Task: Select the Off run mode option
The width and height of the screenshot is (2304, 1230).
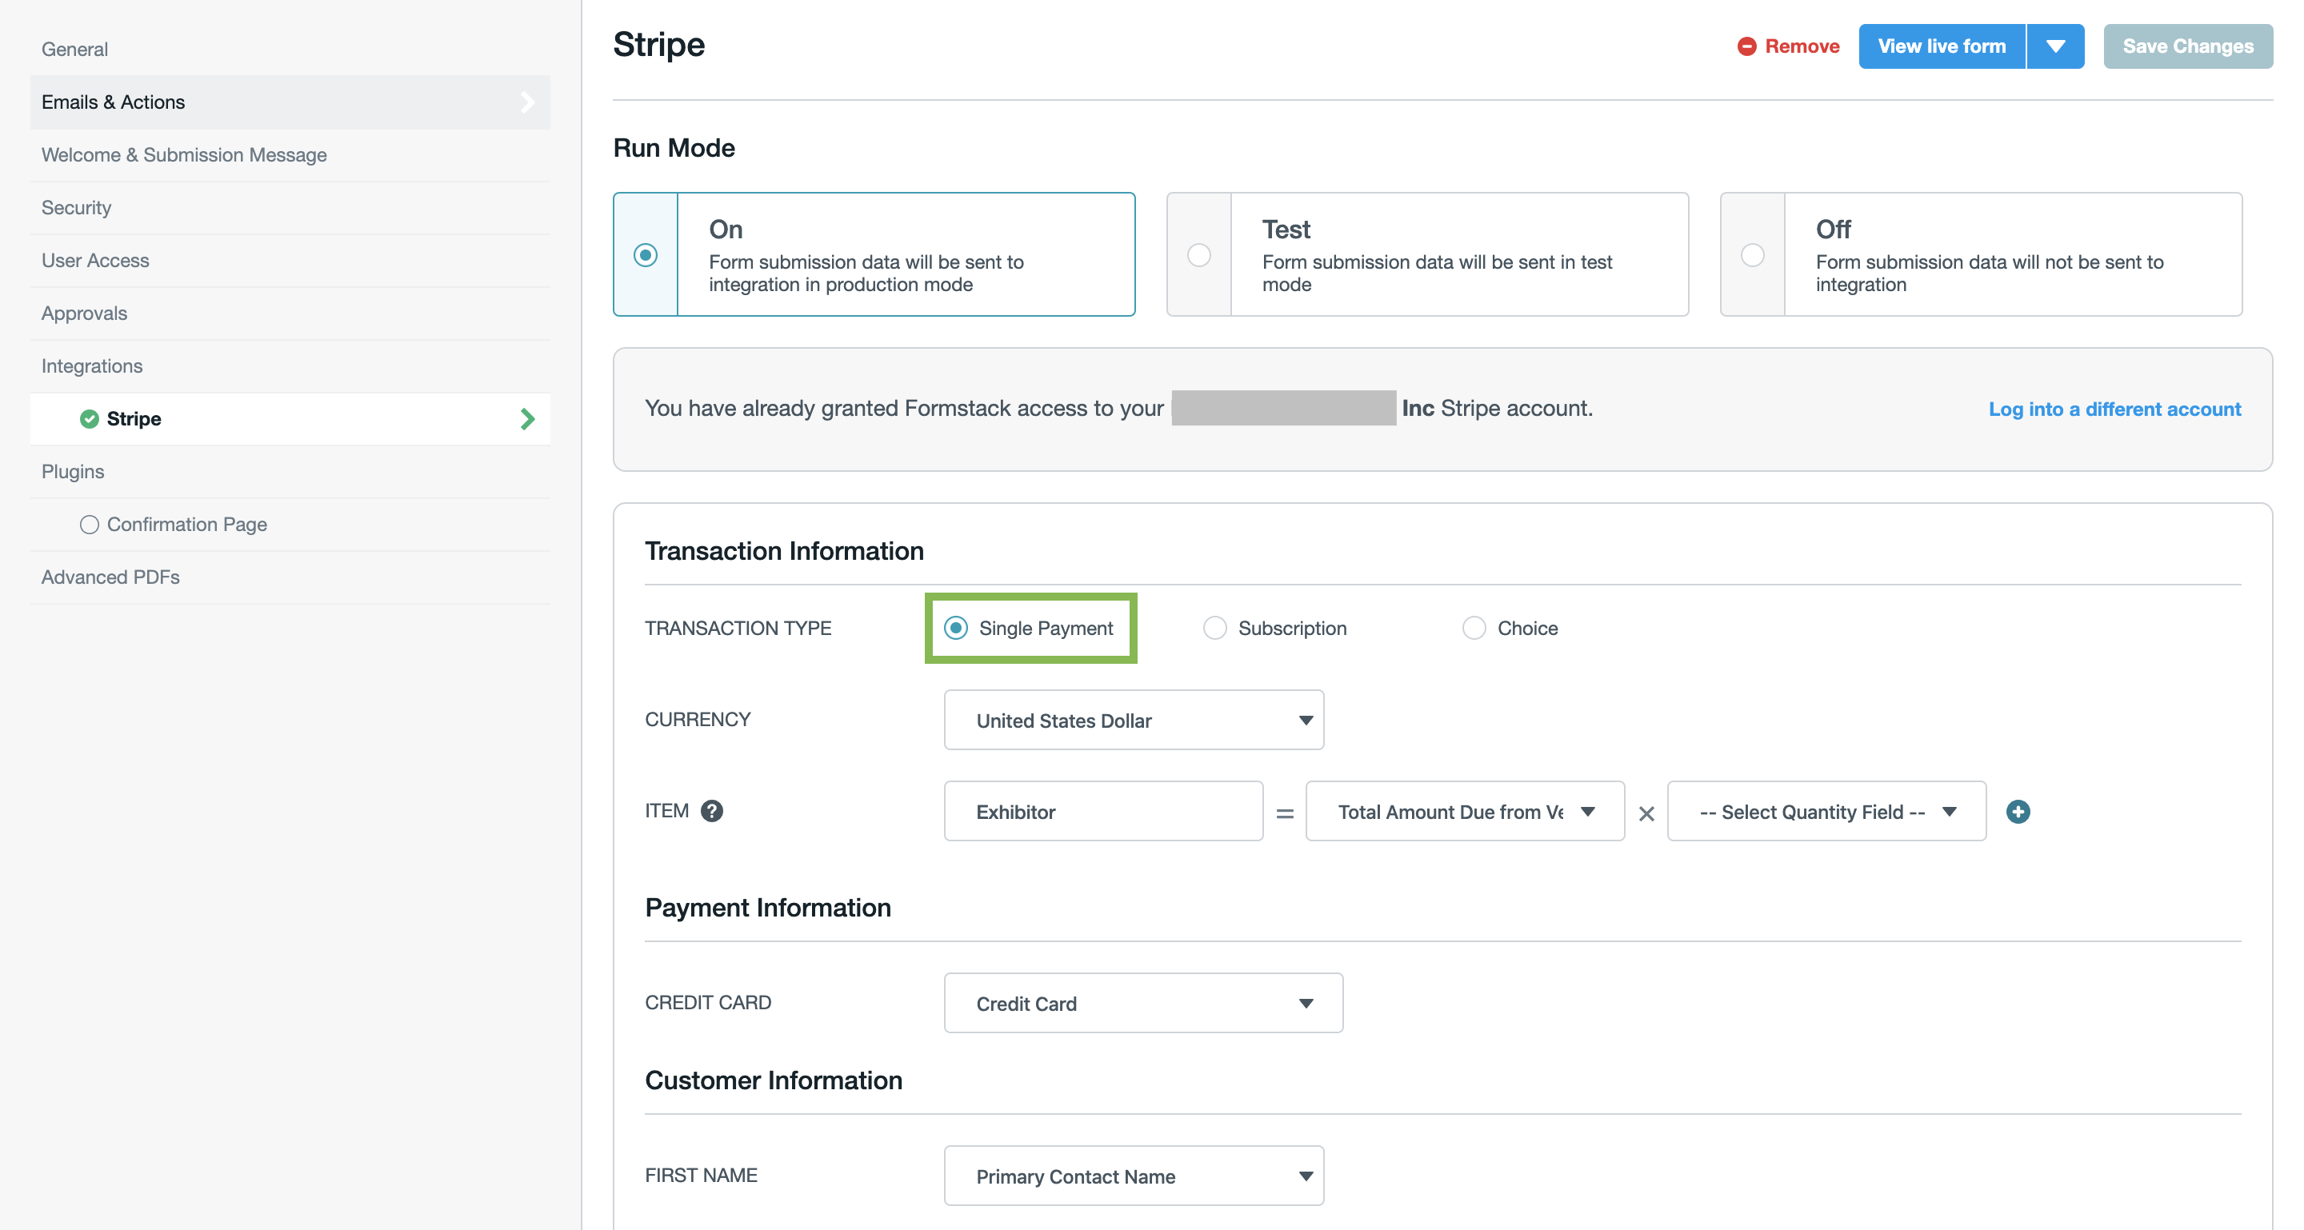Action: (x=1752, y=255)
